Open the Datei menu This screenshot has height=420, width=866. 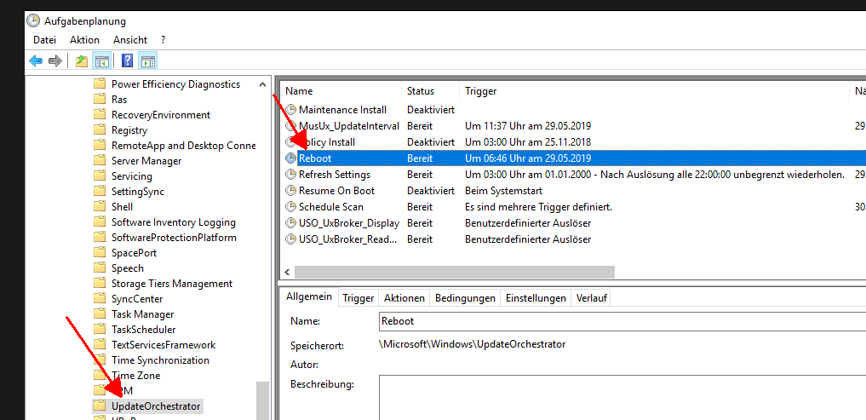(x=44, y=40)
